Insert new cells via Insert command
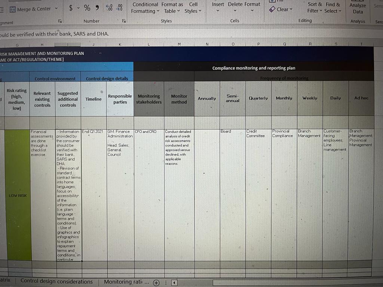 [x=218, y=7]
